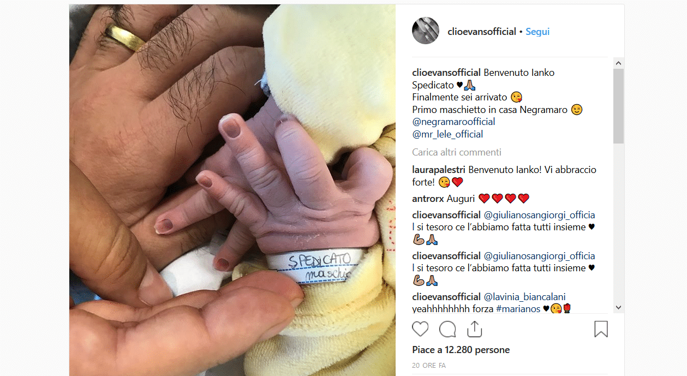Open the comment speech bubble icon

click(447, 329)
